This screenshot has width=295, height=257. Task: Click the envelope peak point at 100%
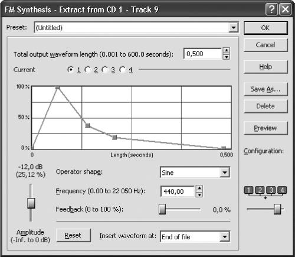(57, 87)
